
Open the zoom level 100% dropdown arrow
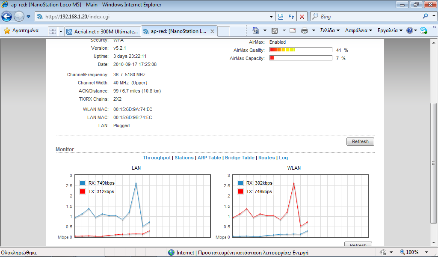[x=426, y=252]
